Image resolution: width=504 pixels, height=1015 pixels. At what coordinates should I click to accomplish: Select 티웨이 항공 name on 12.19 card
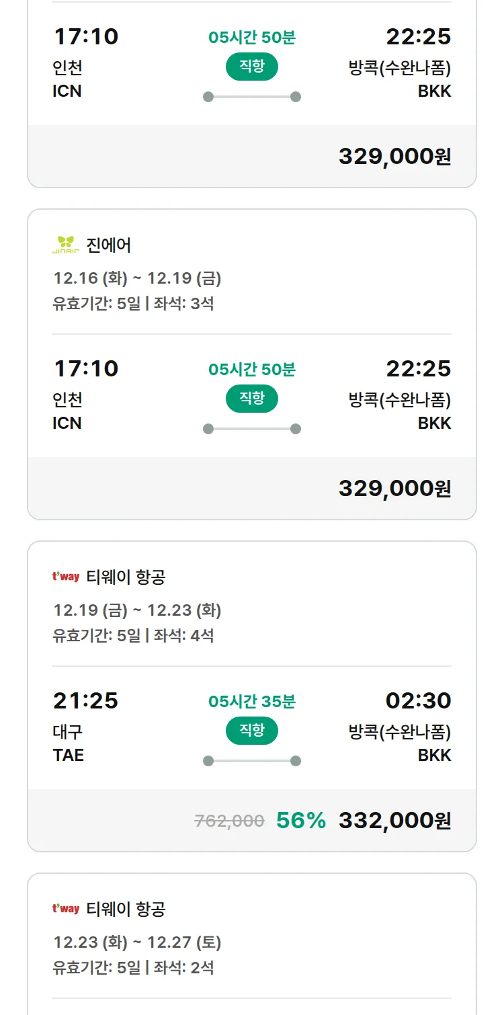[x=126, y=577]
